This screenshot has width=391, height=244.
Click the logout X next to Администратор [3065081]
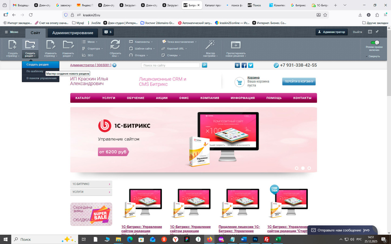(114, 65)
